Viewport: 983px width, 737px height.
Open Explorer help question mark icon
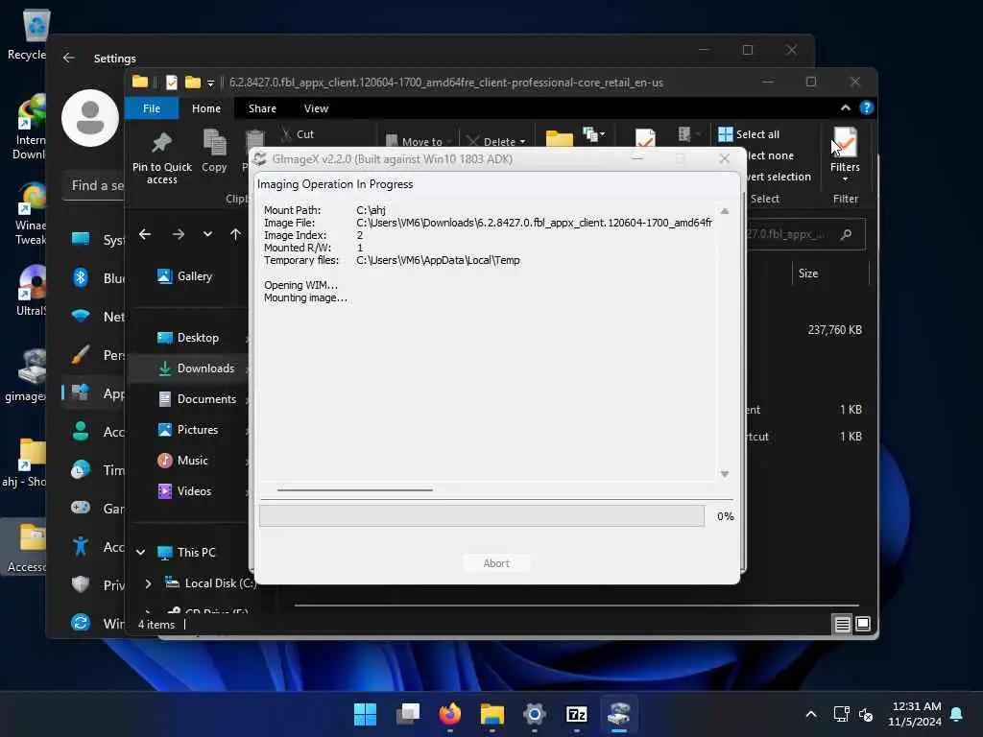click(867, 107)
